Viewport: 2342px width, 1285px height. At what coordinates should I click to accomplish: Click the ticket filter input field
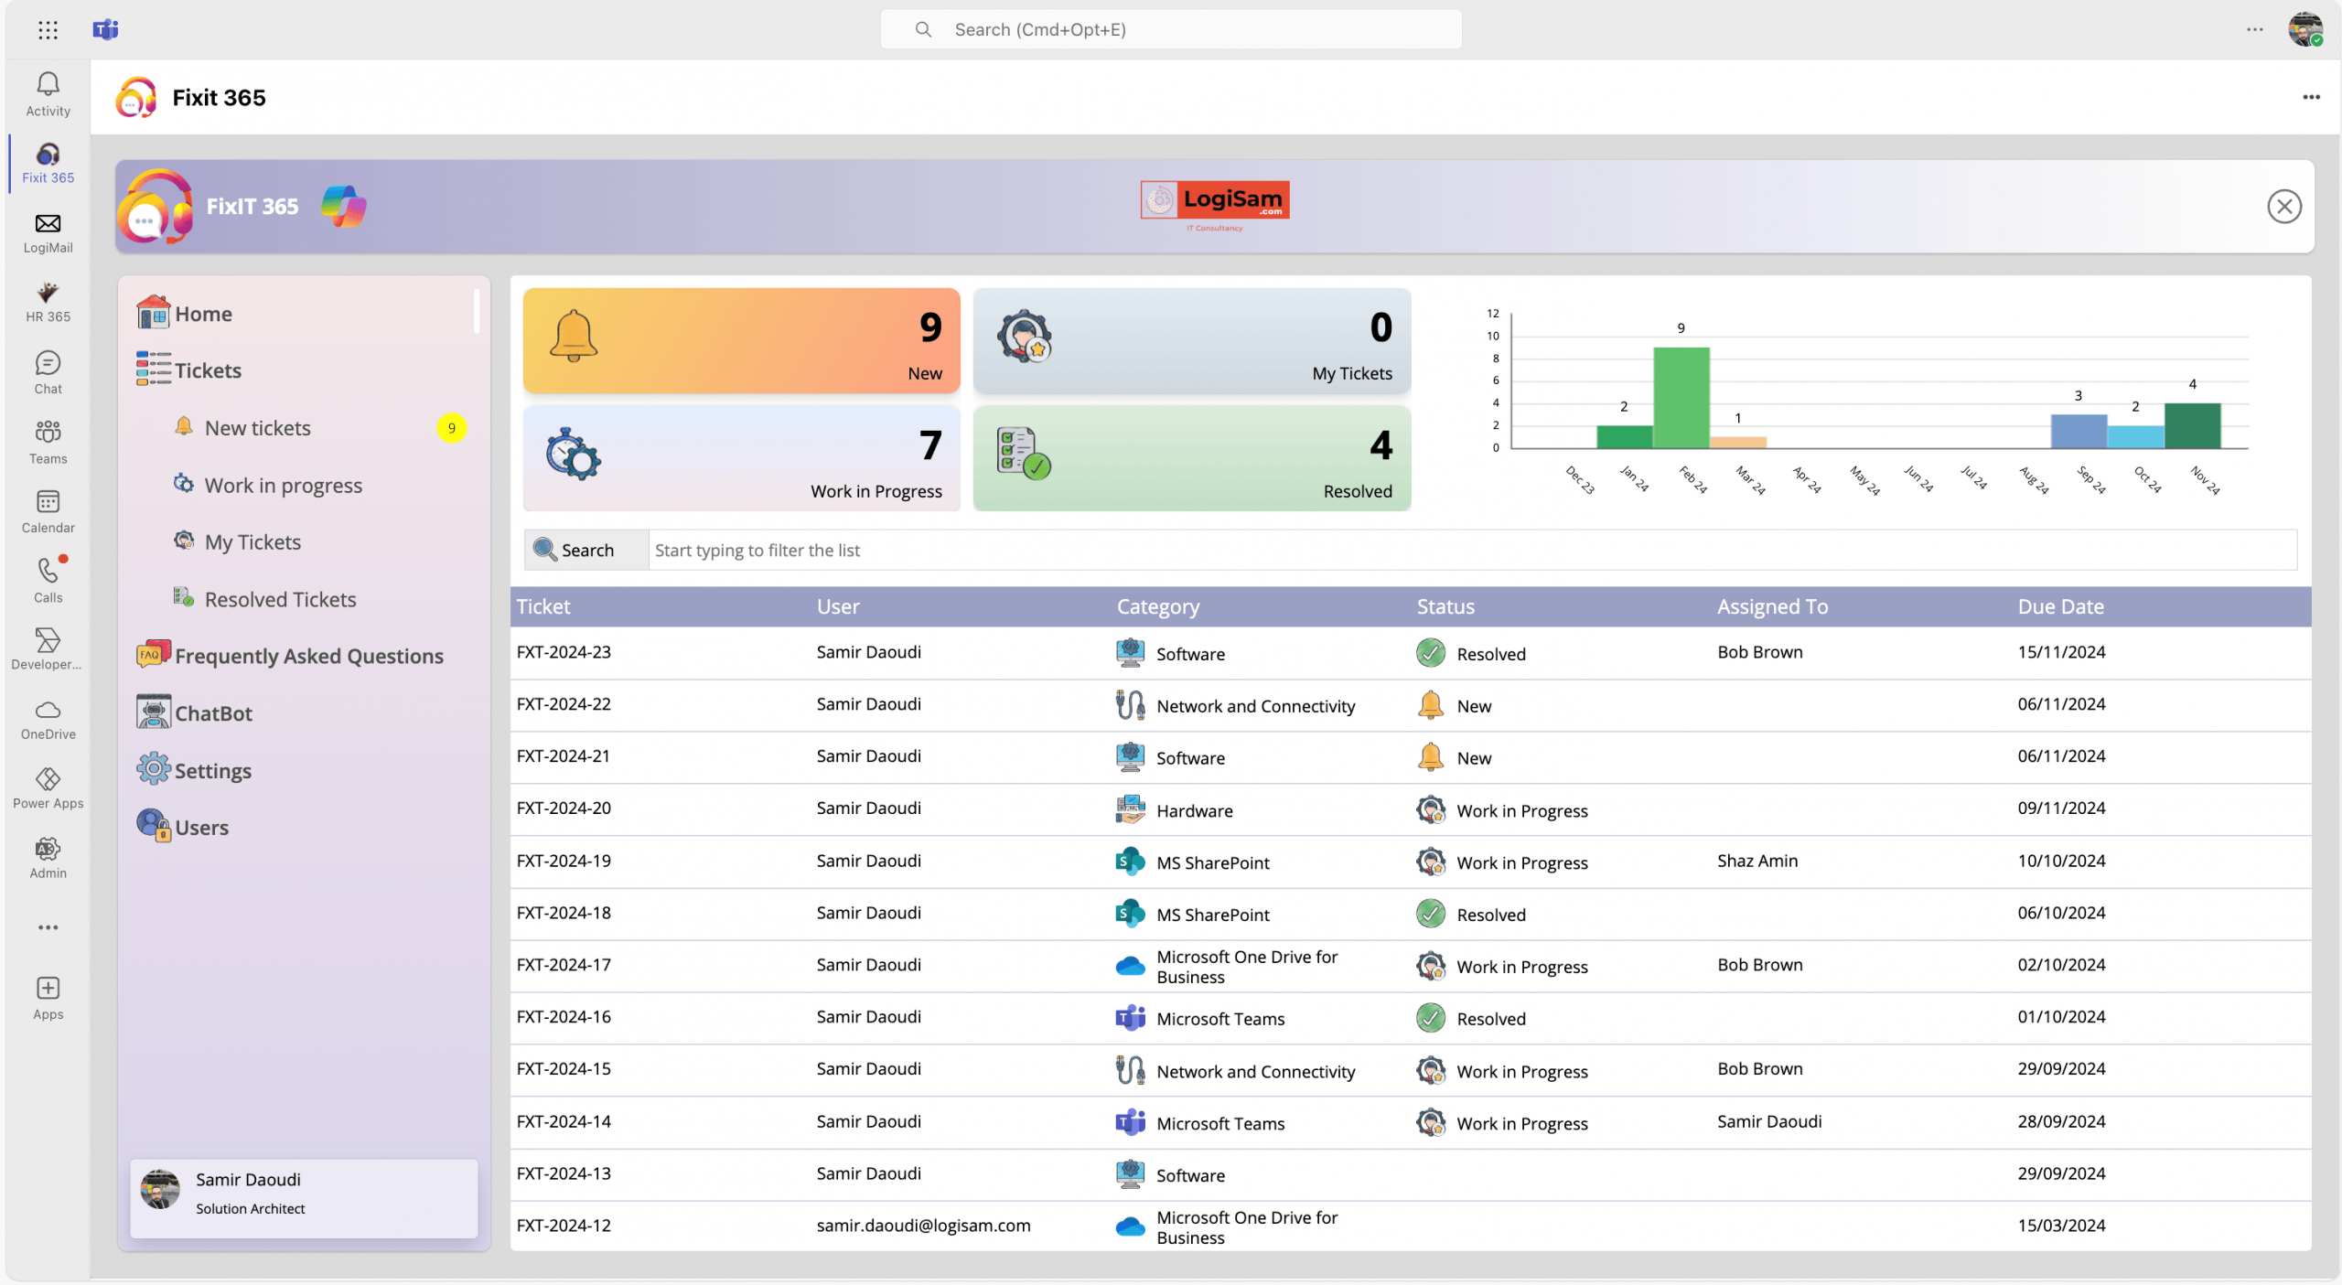(1472, 550)
